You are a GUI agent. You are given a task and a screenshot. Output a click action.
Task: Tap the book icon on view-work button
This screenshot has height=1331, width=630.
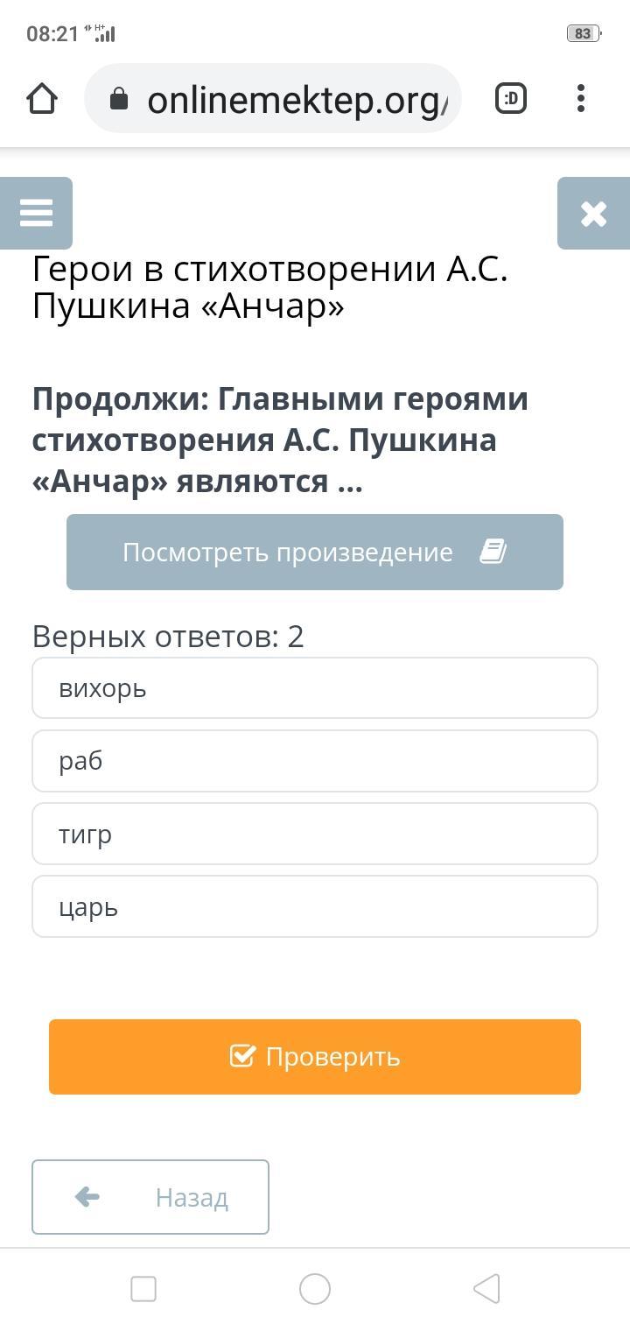[x=493, y=552]
